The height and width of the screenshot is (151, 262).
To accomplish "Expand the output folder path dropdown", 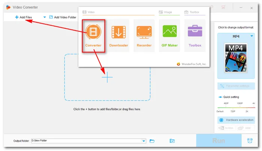I will pyautogui.click(x=144, y=141).
